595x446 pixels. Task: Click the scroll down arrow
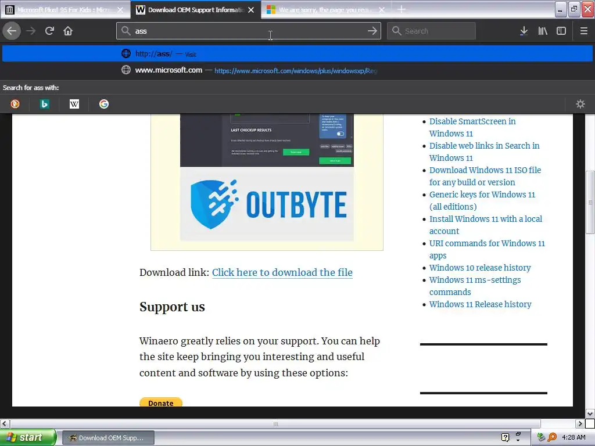pyautogui.click(x=590, y=413)
